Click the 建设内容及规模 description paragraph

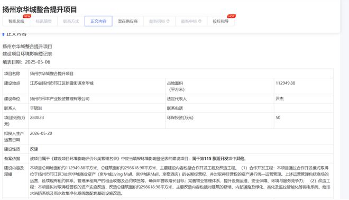pos(180,180)
